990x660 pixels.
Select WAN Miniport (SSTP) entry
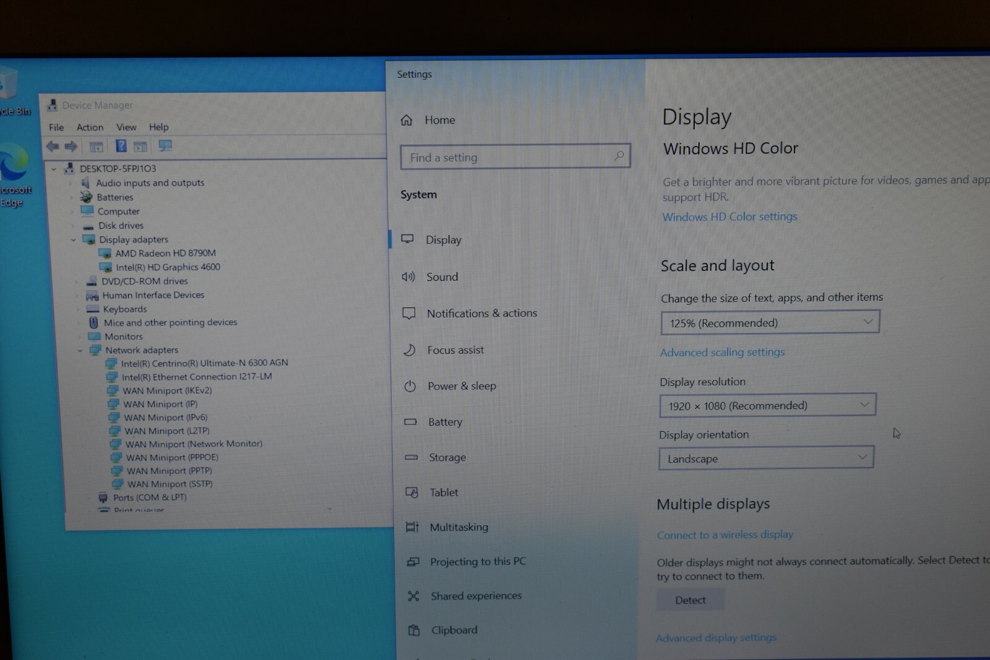pyautogui.click(x=170, y=484)
